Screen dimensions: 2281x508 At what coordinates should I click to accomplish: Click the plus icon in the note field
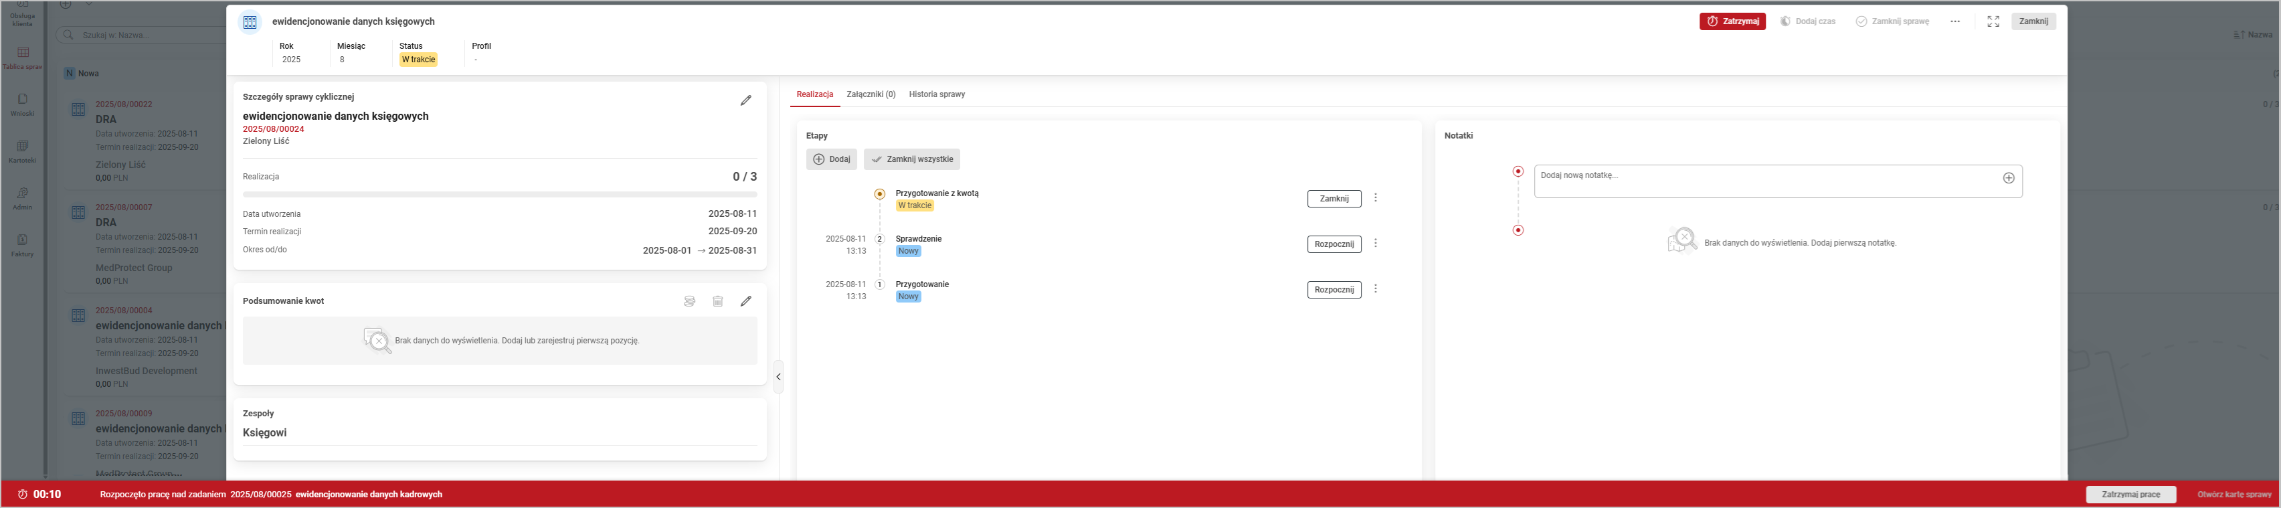click(x=2008, y=178)
